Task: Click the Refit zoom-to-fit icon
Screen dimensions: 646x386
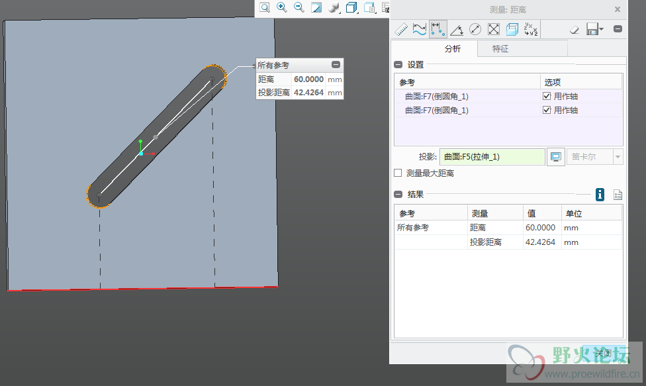Action: tap(265, 7)
